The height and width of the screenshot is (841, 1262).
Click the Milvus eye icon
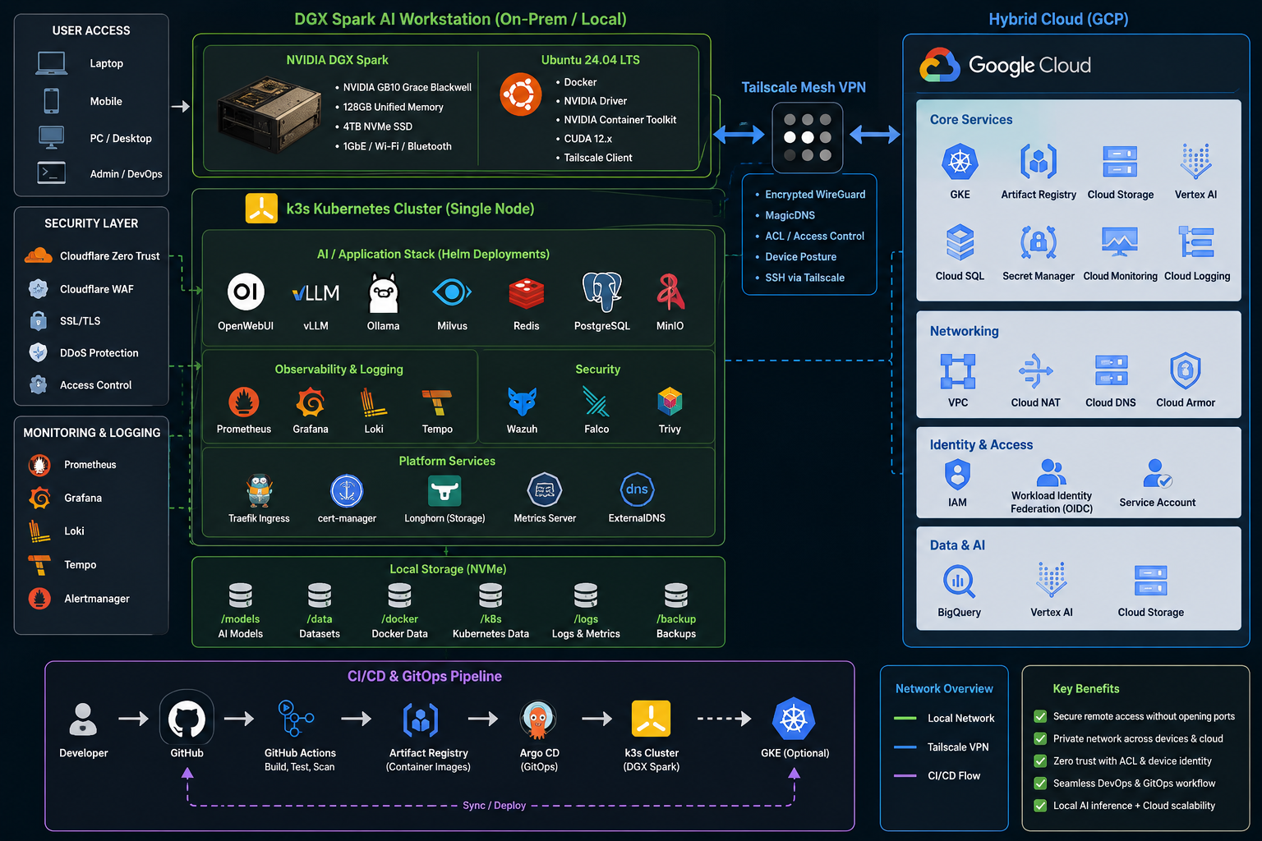[x=452, y=292]
